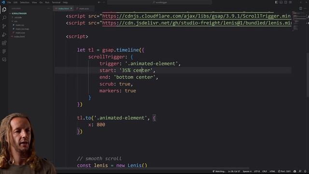Open the Search view in activity bar
This screenshot has width=309, height=174.
tap(4, 18)
